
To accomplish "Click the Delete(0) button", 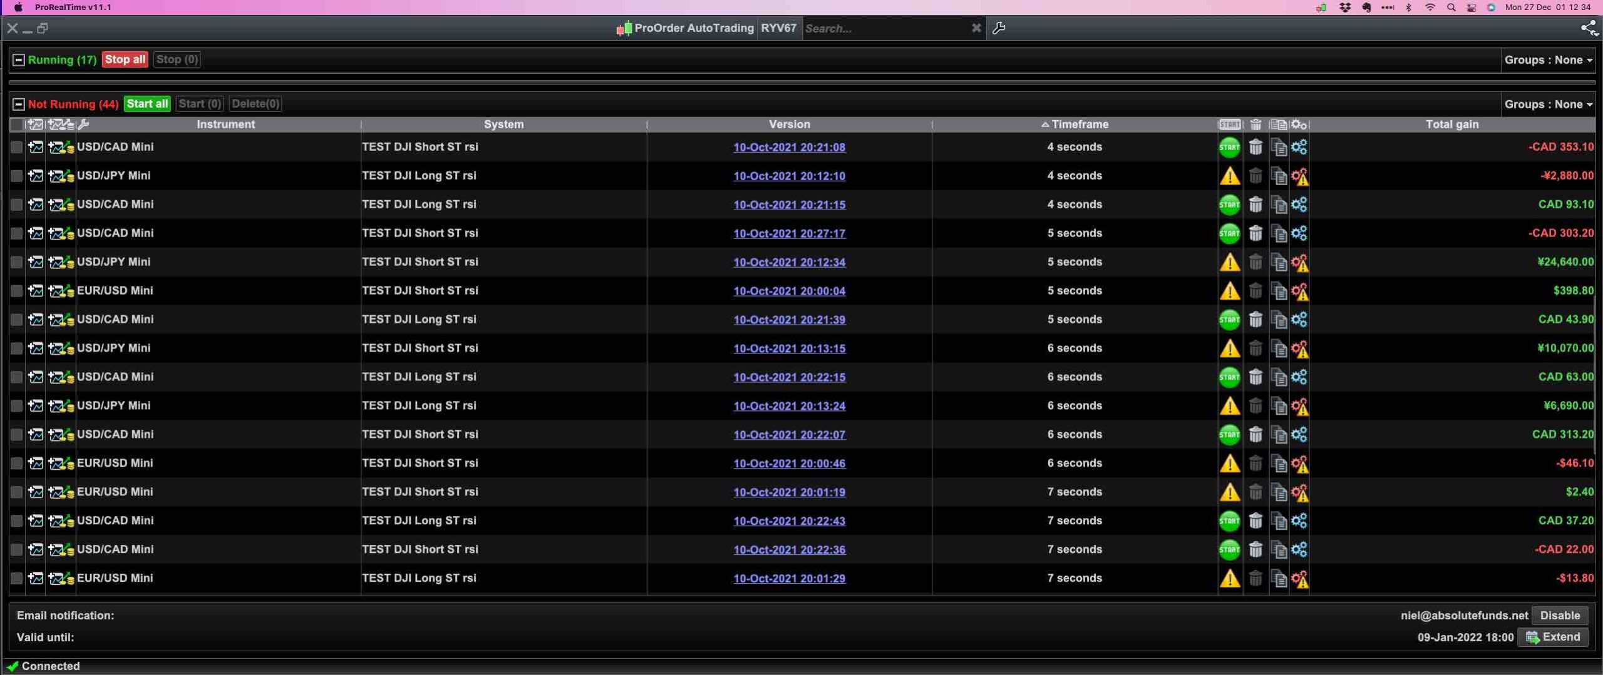I will (255, 104).
